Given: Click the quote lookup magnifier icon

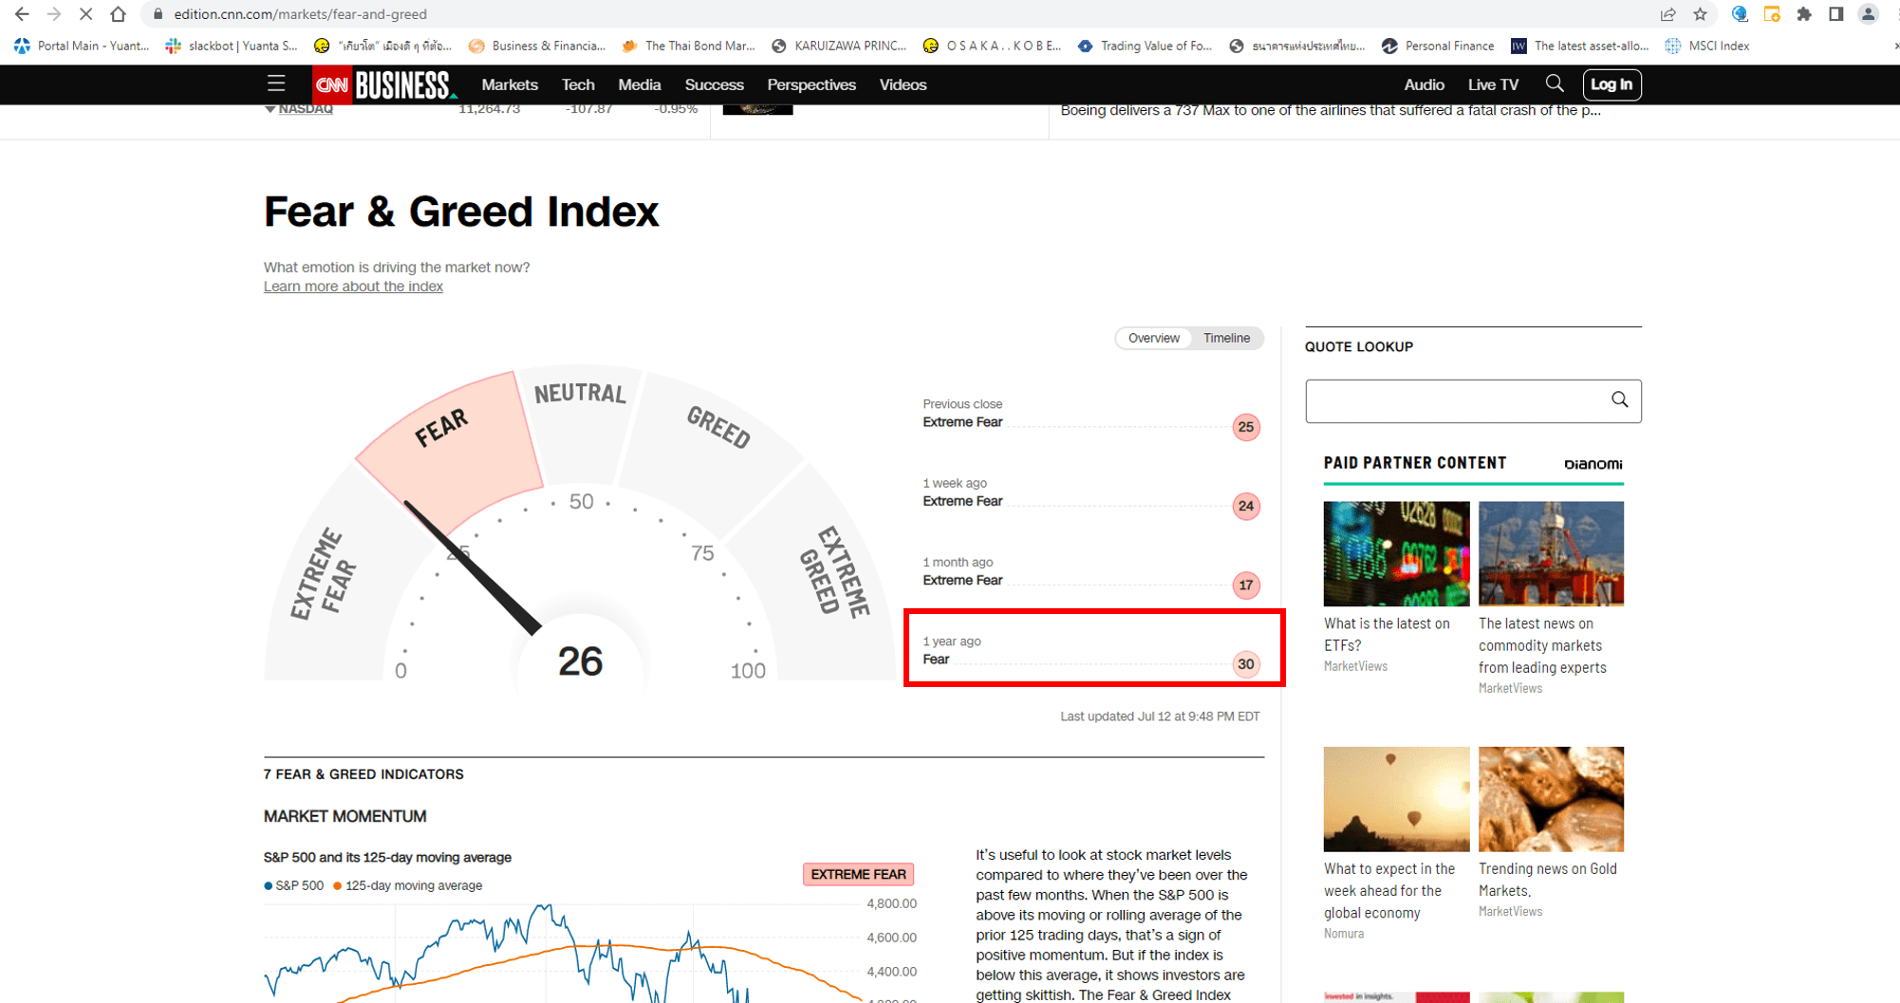Looking at the screenshot, I should (1619, 400).
